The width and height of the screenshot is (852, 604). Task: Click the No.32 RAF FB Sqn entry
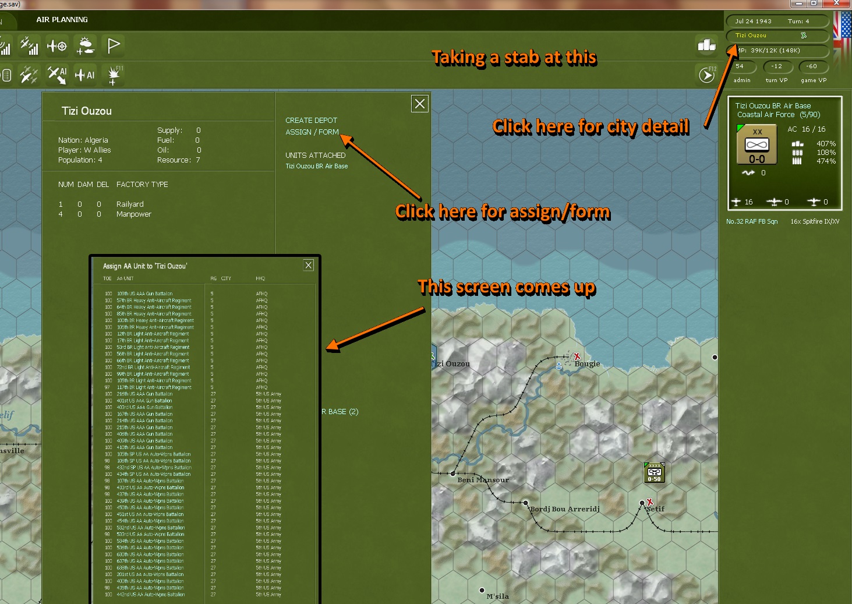click(x=751, y=221)
